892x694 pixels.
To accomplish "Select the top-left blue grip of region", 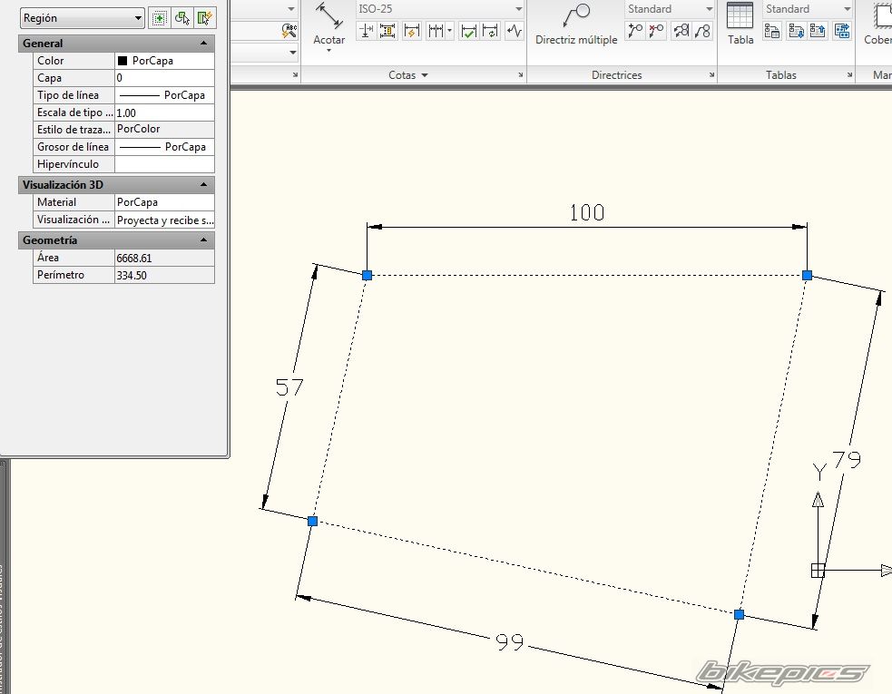I will [368, 275].
